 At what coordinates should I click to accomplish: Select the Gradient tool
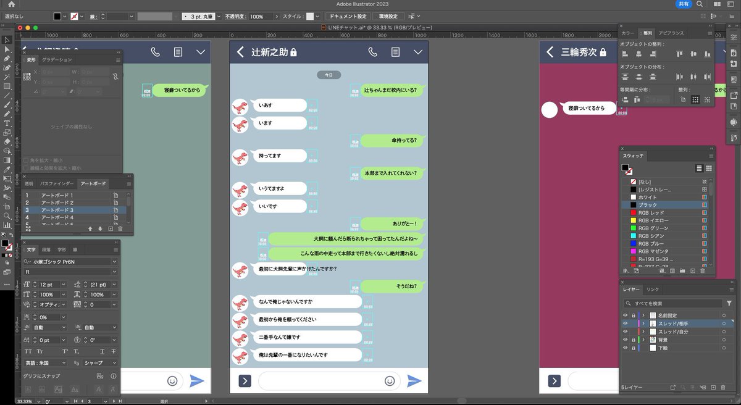click(x=7, y=160)
